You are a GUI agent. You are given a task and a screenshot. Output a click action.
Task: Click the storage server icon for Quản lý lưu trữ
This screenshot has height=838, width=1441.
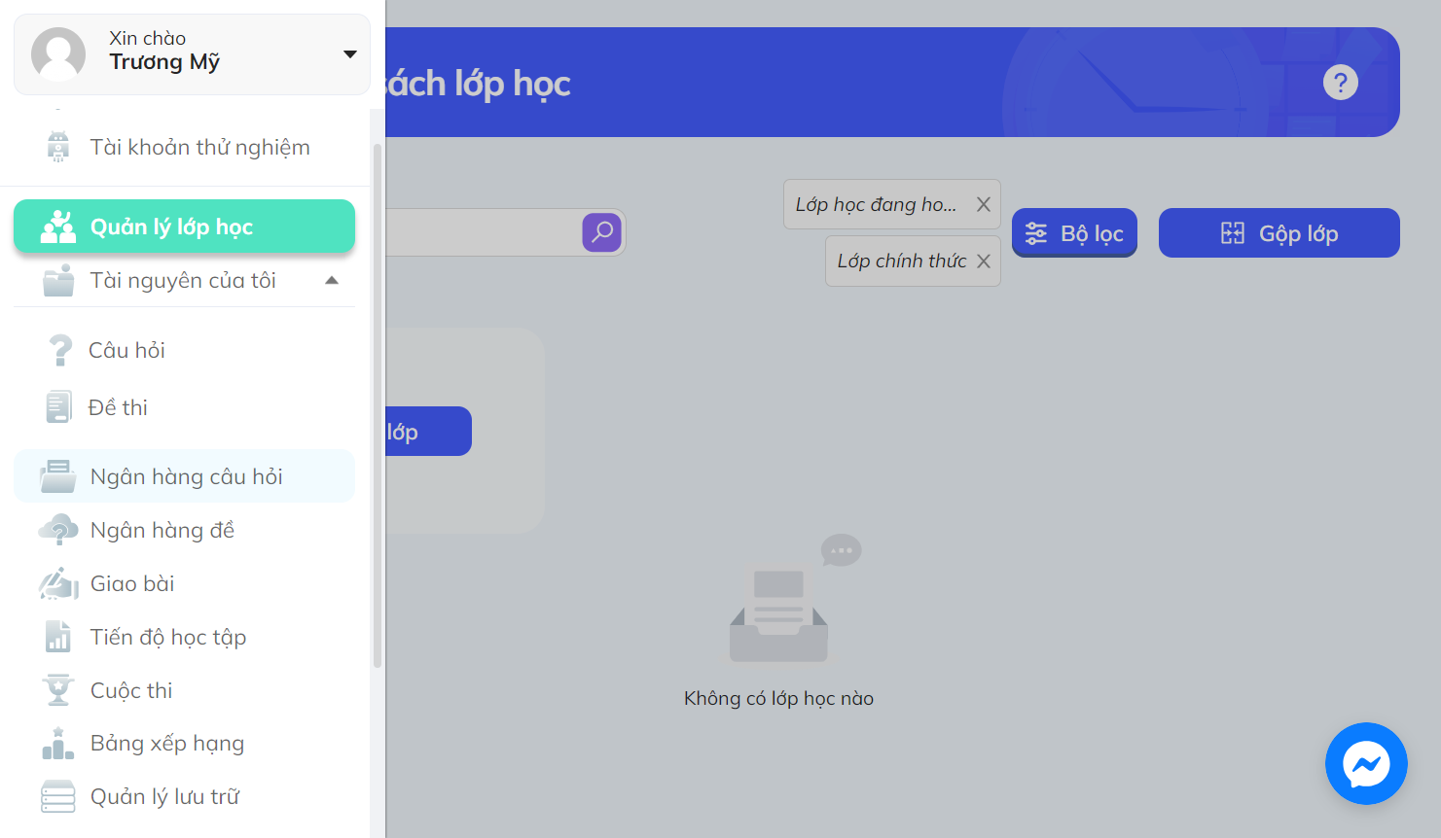[x=58, y=796]
